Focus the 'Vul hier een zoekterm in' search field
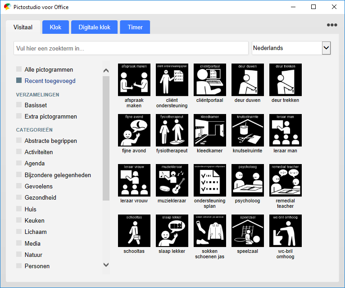The image size is (345, 288). pyautogui.click(x=131, y=48)
